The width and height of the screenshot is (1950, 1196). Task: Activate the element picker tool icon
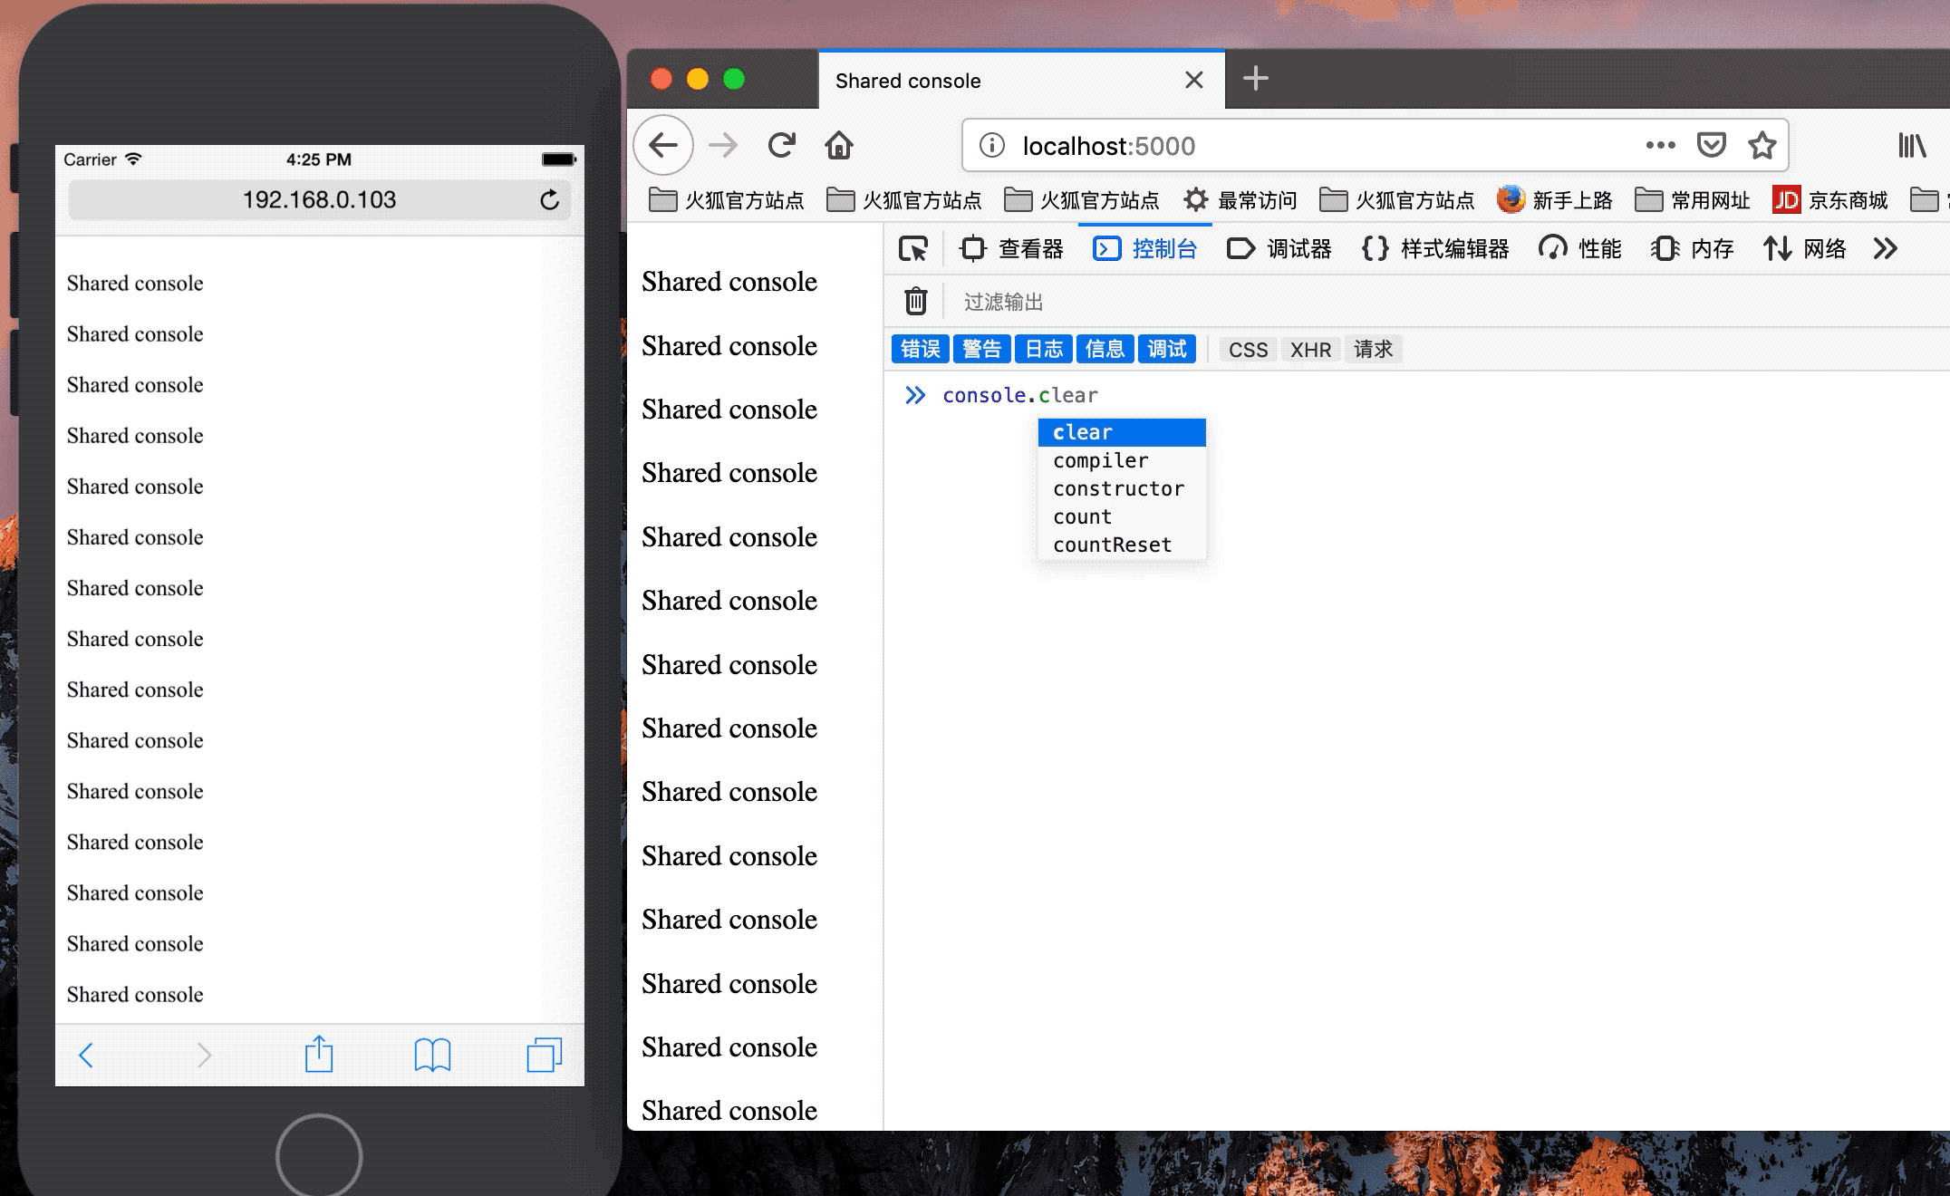coord(912,248)
